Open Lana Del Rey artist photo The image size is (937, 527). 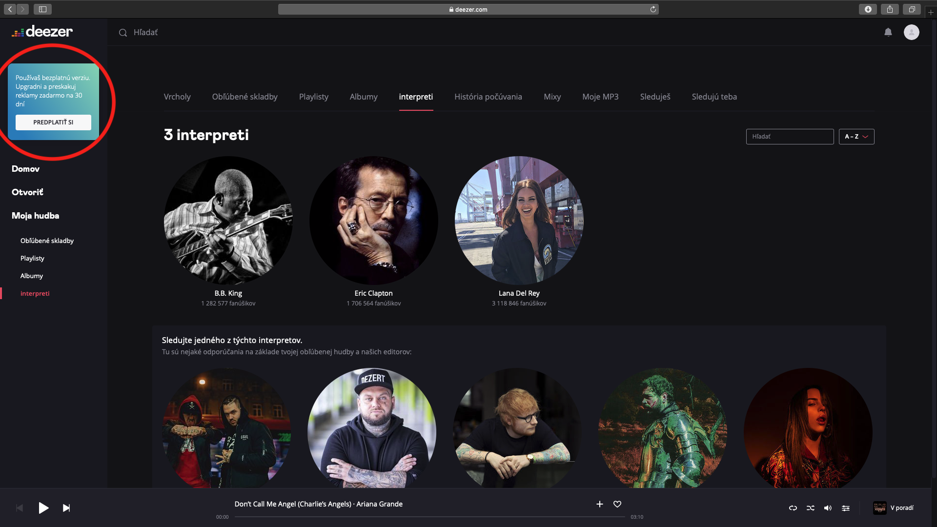(519, 220)
